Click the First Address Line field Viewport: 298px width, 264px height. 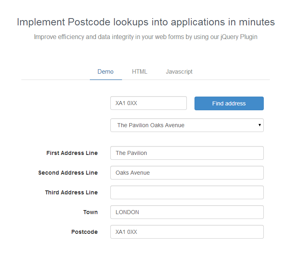[x=187, y=153]
